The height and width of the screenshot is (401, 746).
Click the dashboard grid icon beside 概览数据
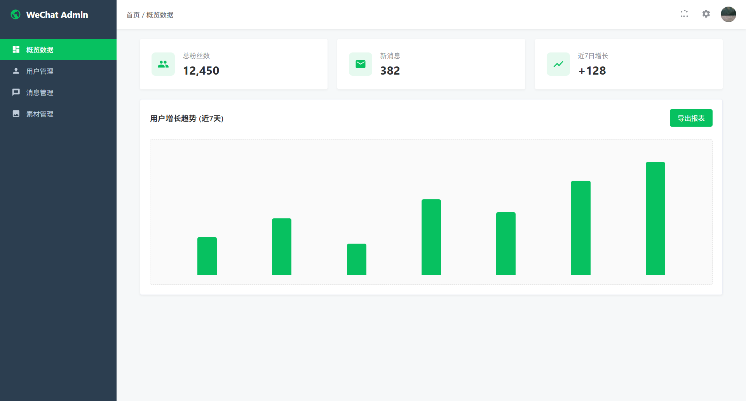(16, 50)
